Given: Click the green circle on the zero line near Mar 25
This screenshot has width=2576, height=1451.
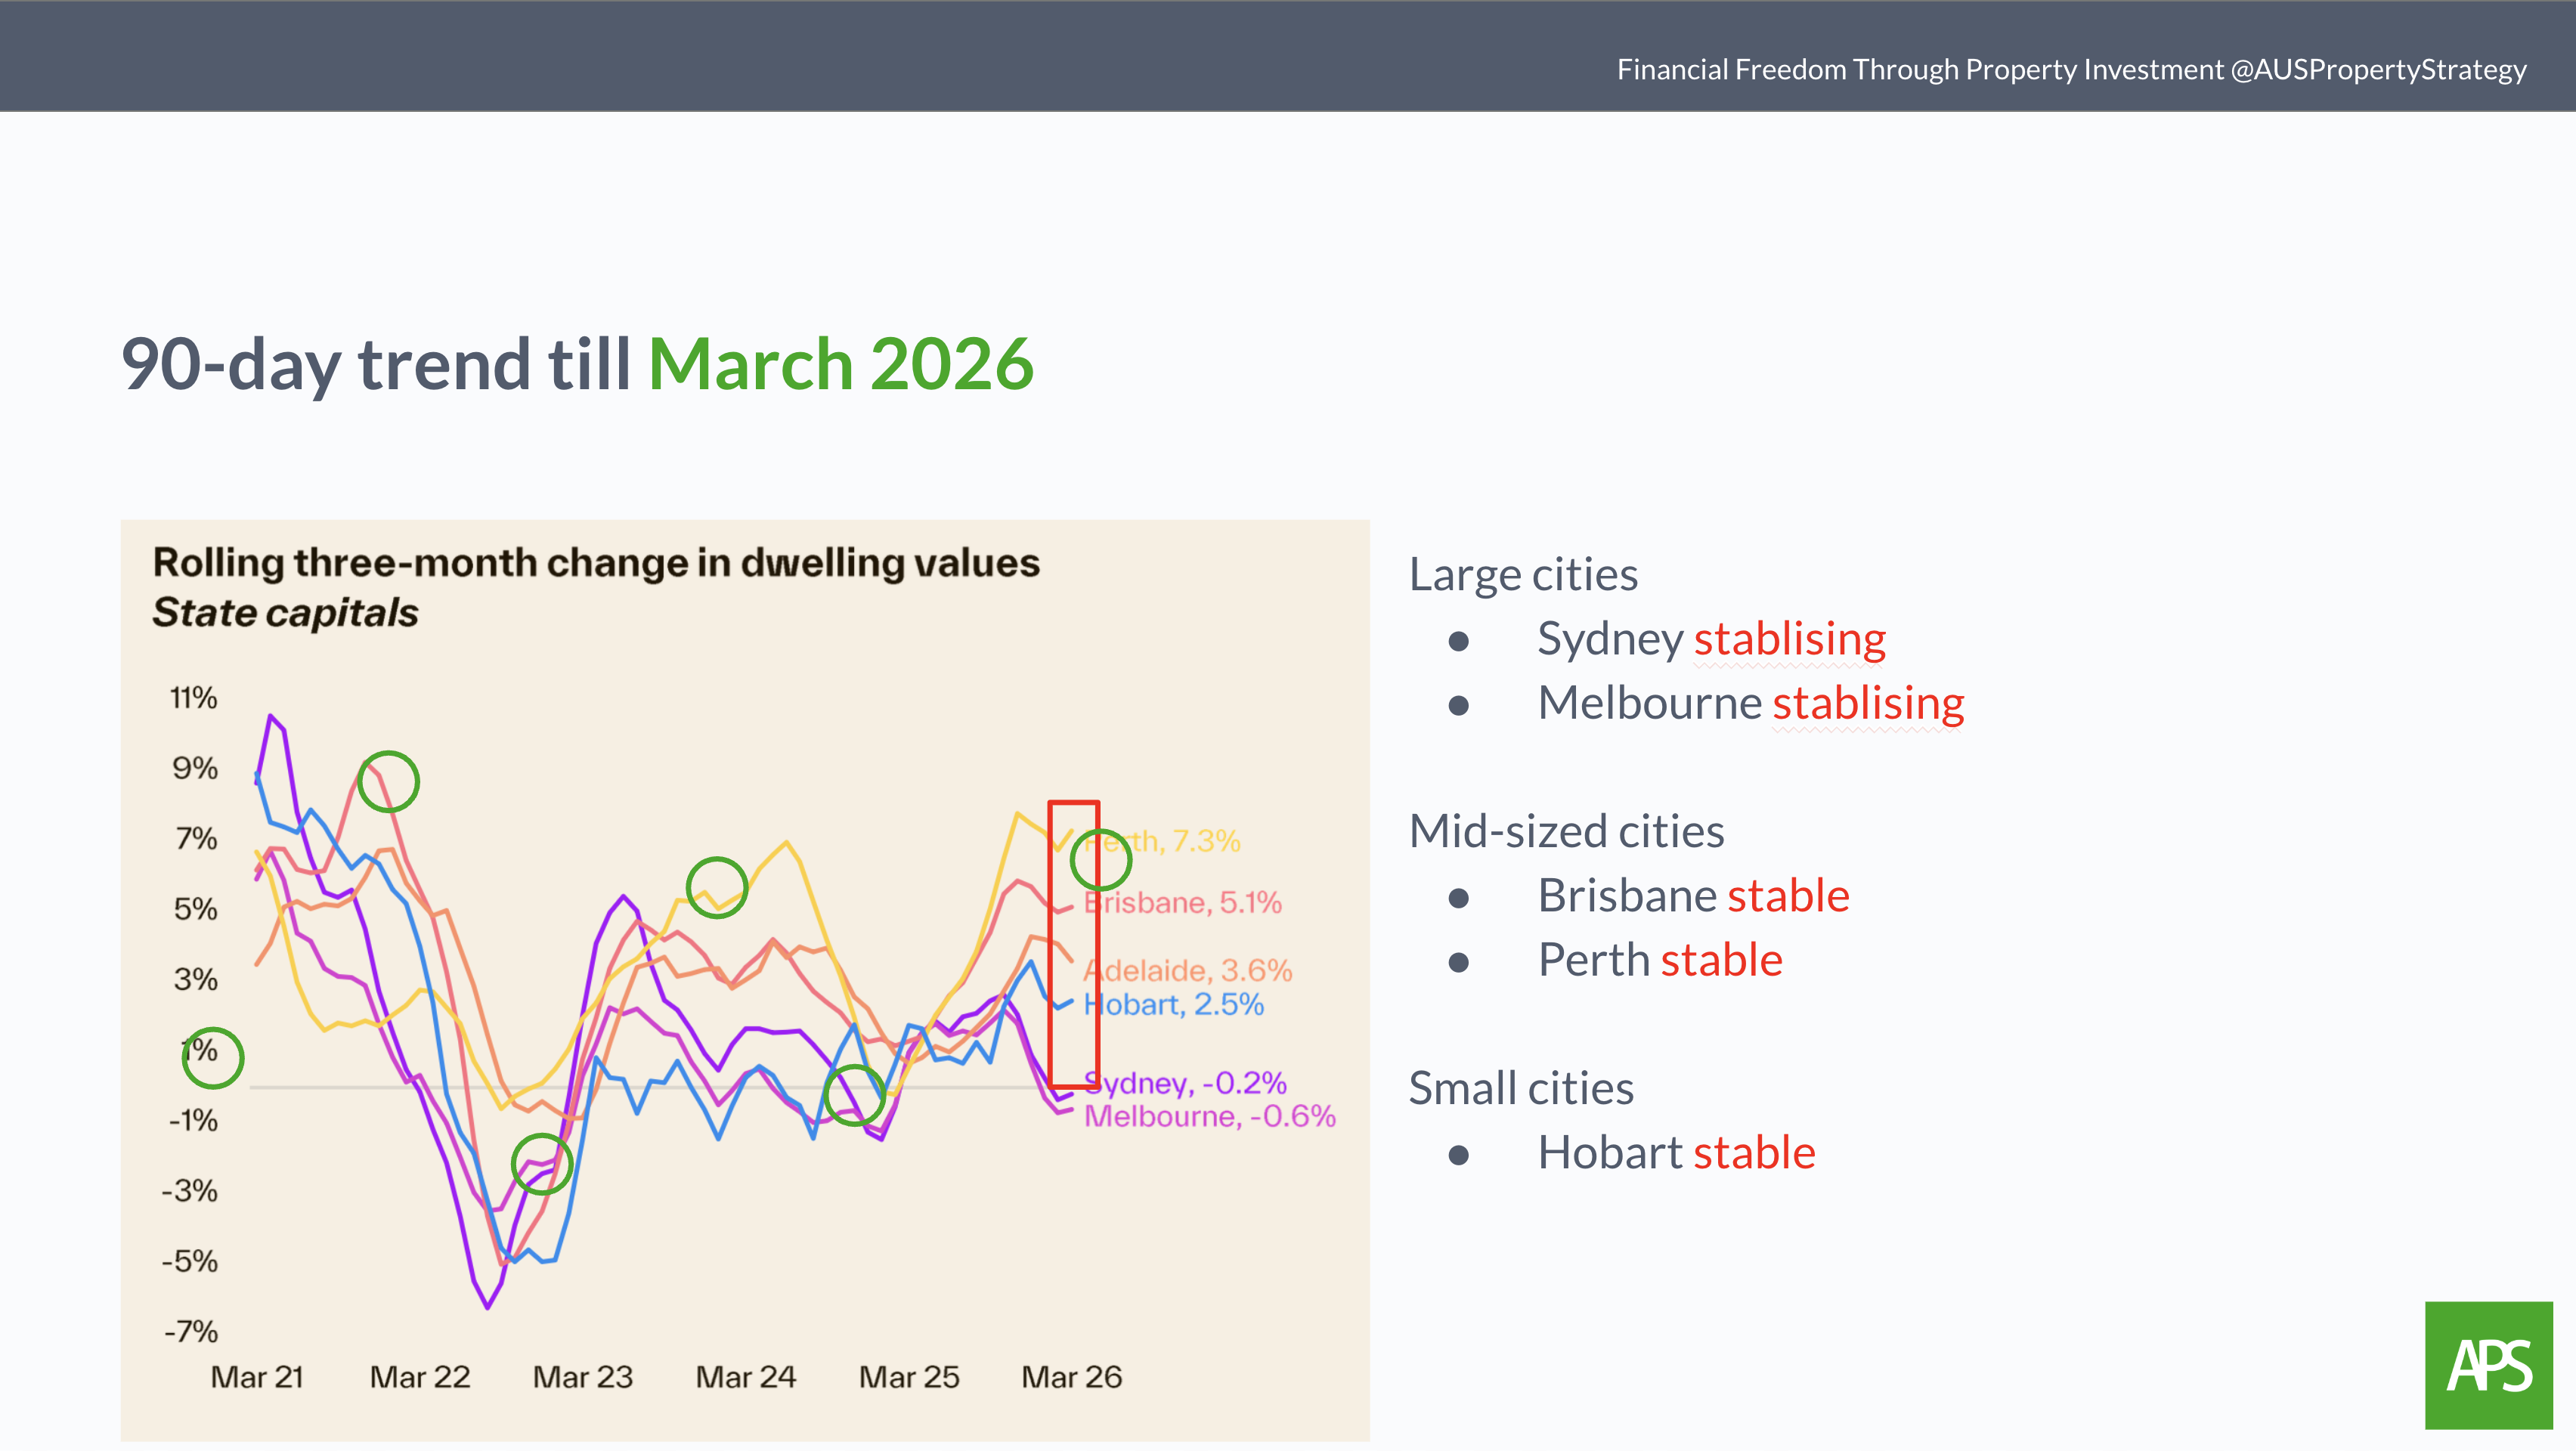Looking at the screenshot, I should pos(854,1095).
